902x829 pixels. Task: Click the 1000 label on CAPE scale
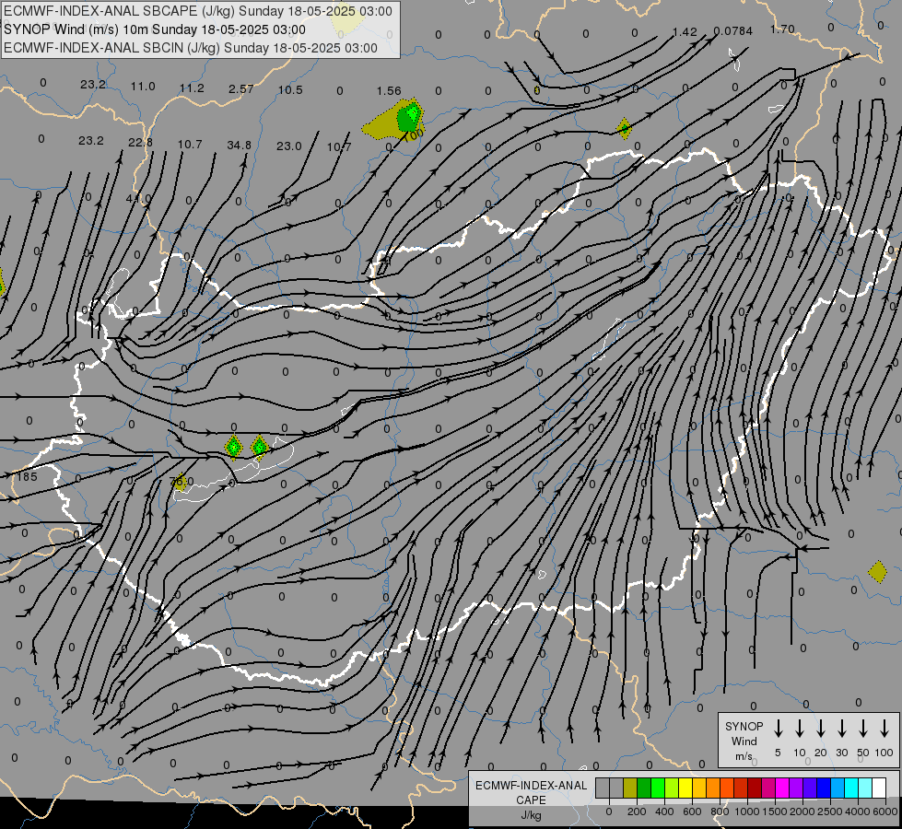point(746,811)
